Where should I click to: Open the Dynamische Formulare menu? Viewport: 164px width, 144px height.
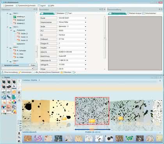pyautogui.click(x=26, y=5)
